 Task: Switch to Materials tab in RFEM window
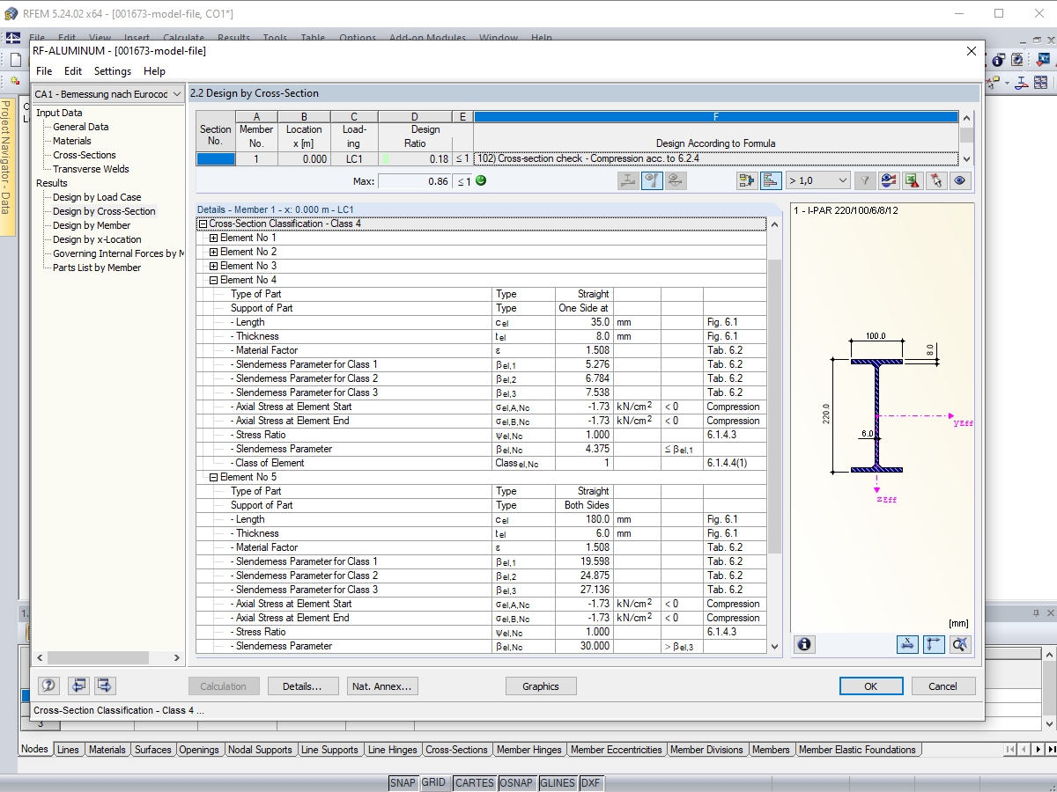[x=107, y=750]
